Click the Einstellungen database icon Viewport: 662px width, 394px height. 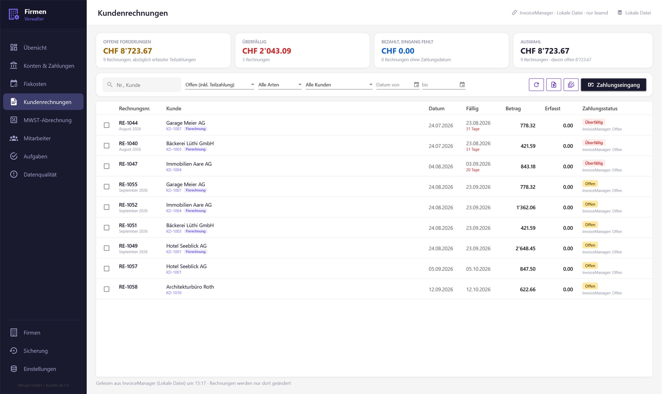(14, 369)
